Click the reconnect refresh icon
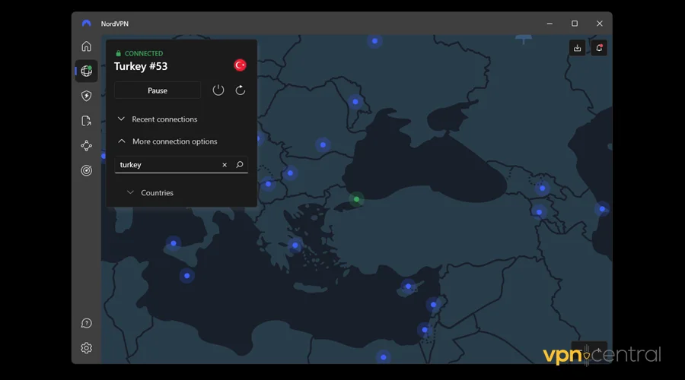The width and height of the screenshot is (685, 380). [x=241, y=90]
